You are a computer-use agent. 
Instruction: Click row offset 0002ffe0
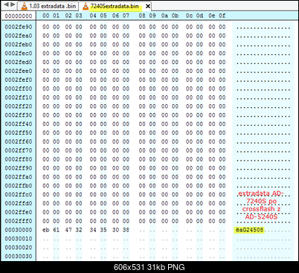pos(19,212)
